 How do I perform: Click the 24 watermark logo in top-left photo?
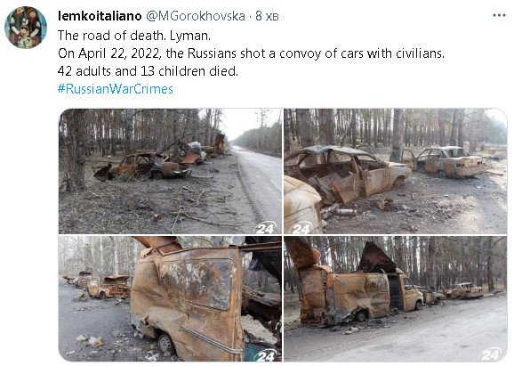(x=265, y=228)
